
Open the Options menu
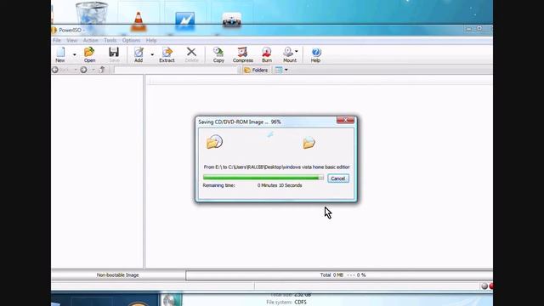coord(131,40)
